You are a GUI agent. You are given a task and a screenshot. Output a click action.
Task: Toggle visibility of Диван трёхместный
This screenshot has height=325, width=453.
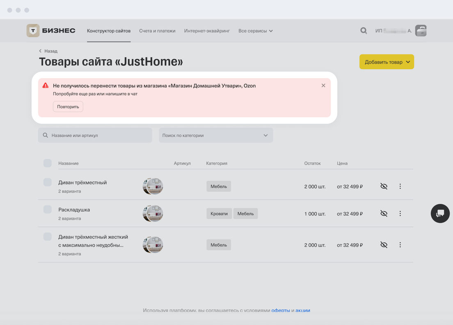[x=384, y=187]
